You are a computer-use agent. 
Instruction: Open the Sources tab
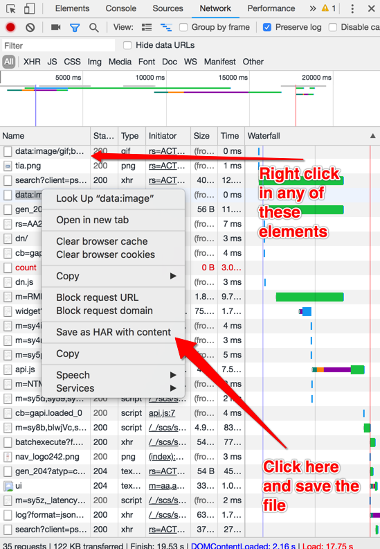tap(168, 8)
